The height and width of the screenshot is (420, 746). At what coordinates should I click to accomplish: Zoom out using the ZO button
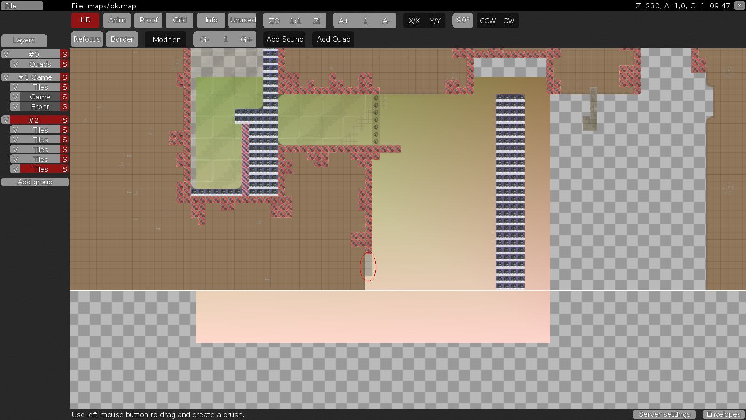tap(274, 21)
